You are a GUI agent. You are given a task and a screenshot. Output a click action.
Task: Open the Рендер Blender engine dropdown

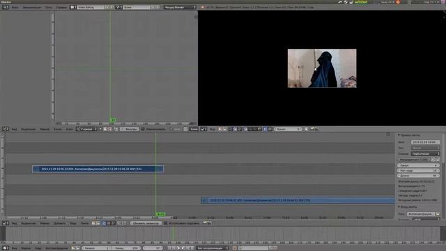click(180, 7)
